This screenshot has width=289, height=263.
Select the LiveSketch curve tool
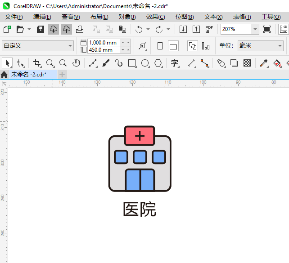(119, 63)
